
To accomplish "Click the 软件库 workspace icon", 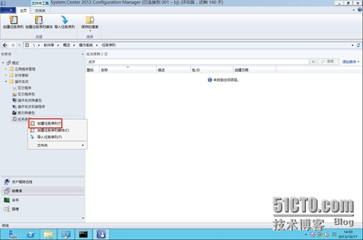I will [7, 191].
